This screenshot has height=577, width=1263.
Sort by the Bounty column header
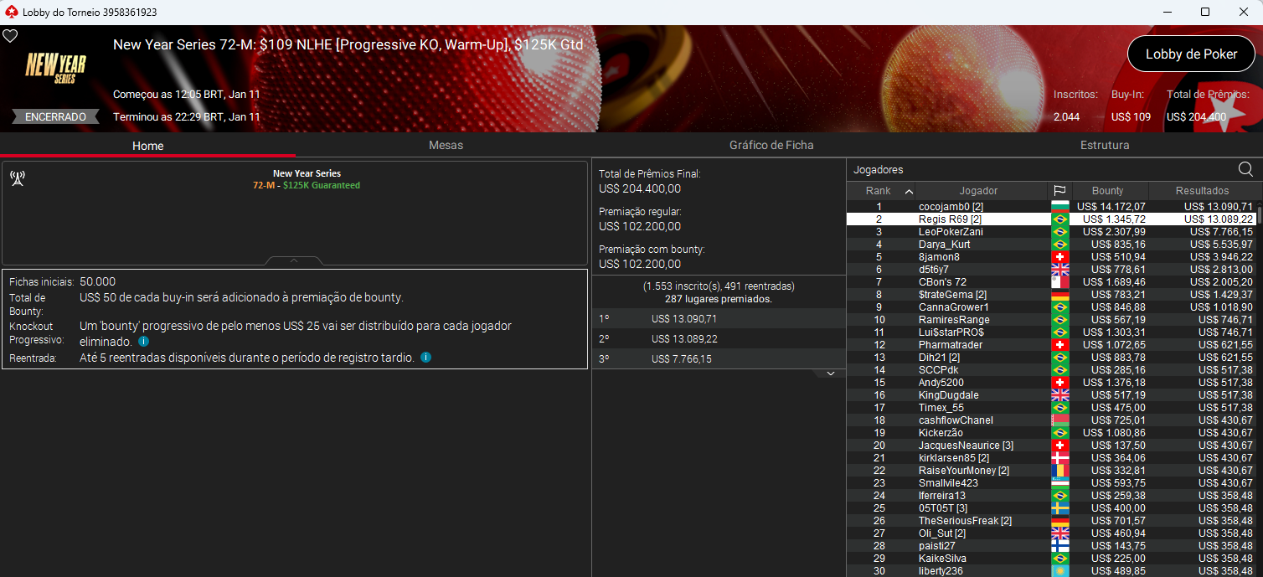coord(1107,191)
